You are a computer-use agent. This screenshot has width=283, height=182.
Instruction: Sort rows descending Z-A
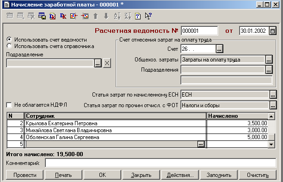click(x=128, y=16)
